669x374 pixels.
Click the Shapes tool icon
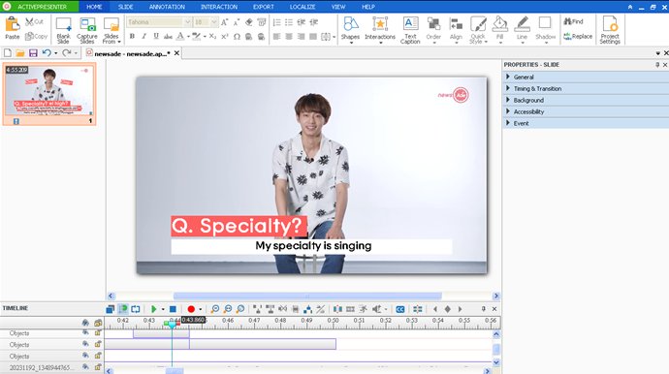tap(351, 24)
